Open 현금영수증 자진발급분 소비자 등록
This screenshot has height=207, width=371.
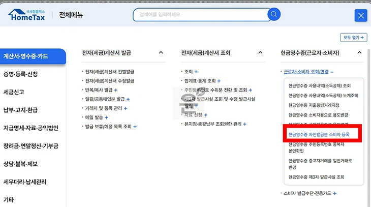click(x=319, y=135)
